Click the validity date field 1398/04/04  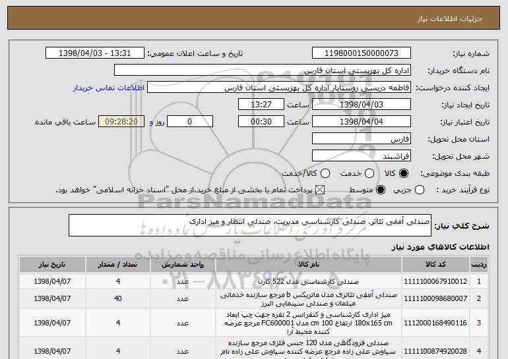[x=362, y=122]
